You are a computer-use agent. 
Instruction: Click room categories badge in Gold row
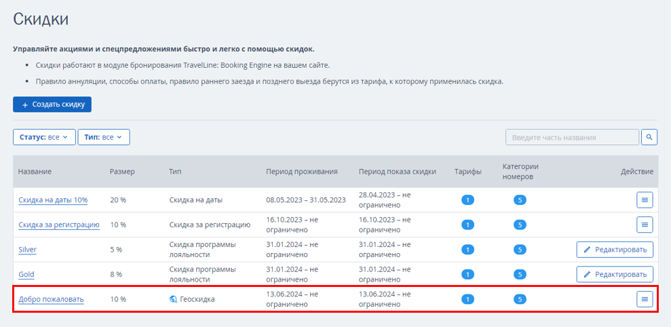[x=520, y=274]
